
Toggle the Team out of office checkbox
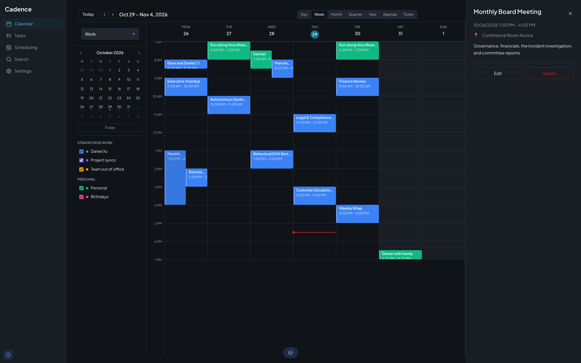click(82, 169)
